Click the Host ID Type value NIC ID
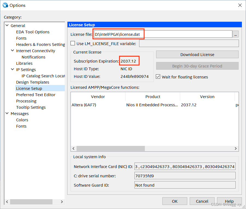This screenshot has height=209, width=246. tap(126, 69)
